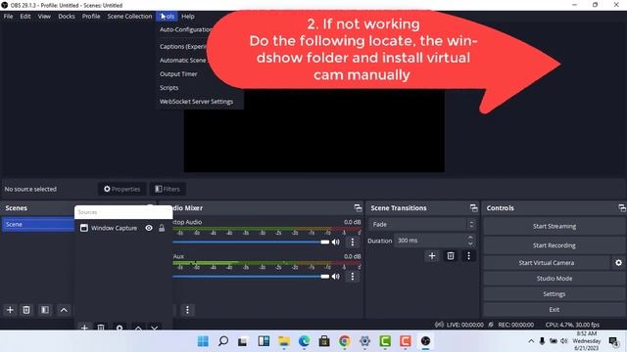Viewport: 627px width, 352px height.
Task: Open Settings in the Controls panel
Action: [x=555, y=293]
